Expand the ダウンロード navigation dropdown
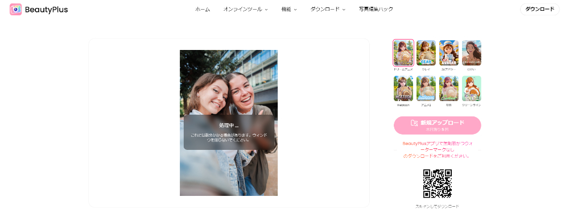 (x=328, y=10)
